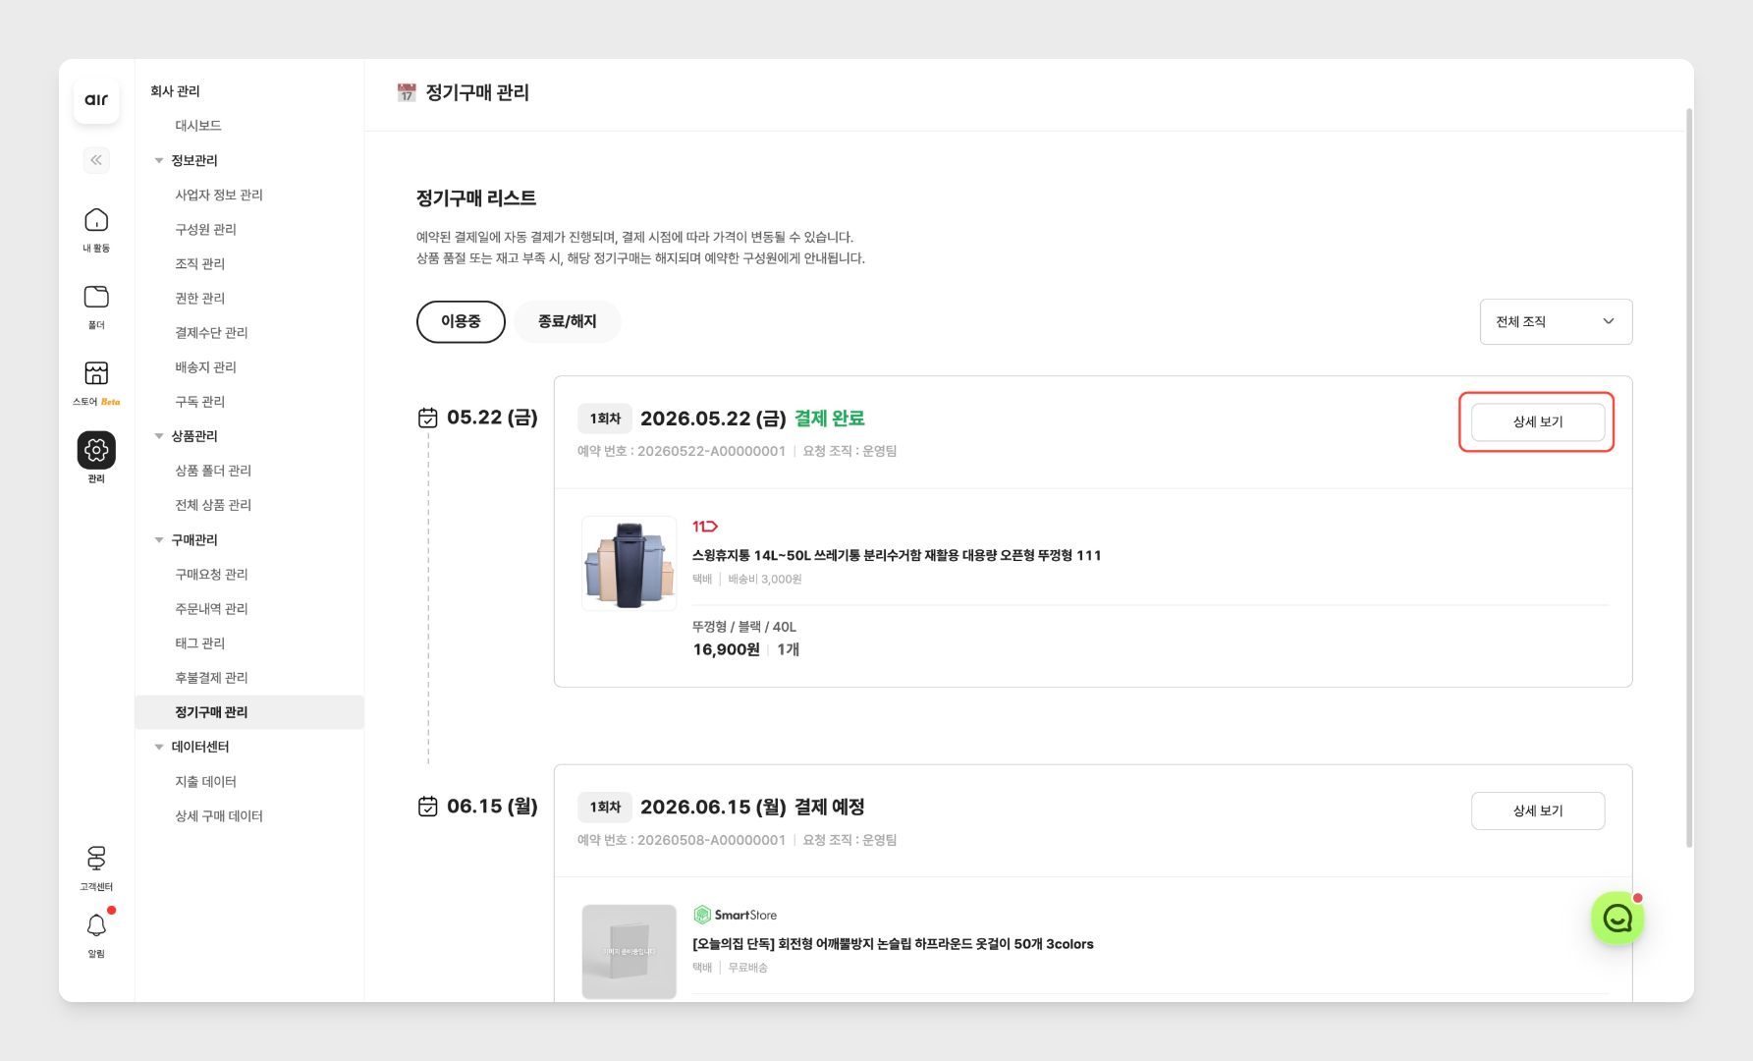The width and height of the screenshot is (1753, 1061).
Task: Open 내 활동 home icon
Action: tap(96, 230)
